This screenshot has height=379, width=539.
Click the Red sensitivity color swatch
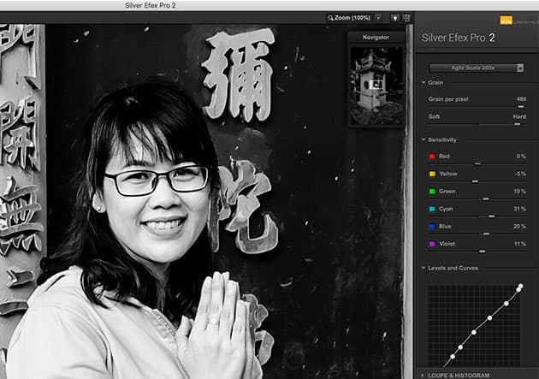click(x=432, y=157)
